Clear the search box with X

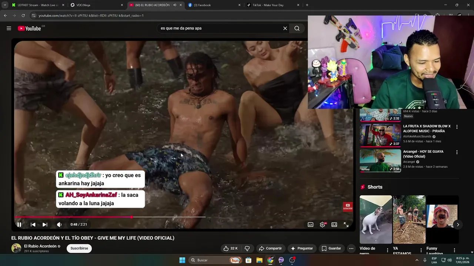(x=285, y=28)
